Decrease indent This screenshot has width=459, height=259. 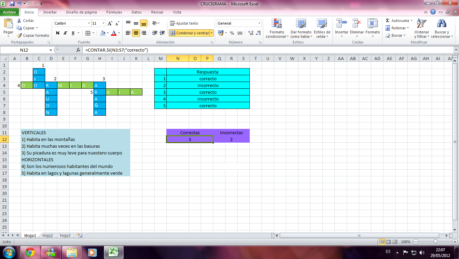click(x=155, y=33)
